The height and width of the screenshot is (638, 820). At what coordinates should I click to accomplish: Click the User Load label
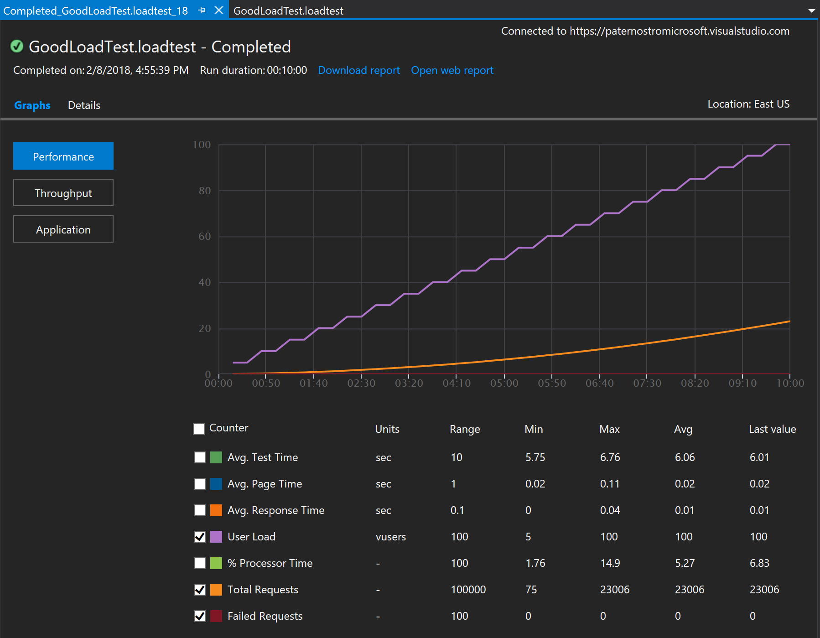pyautogui.click(x=252, y=537)
